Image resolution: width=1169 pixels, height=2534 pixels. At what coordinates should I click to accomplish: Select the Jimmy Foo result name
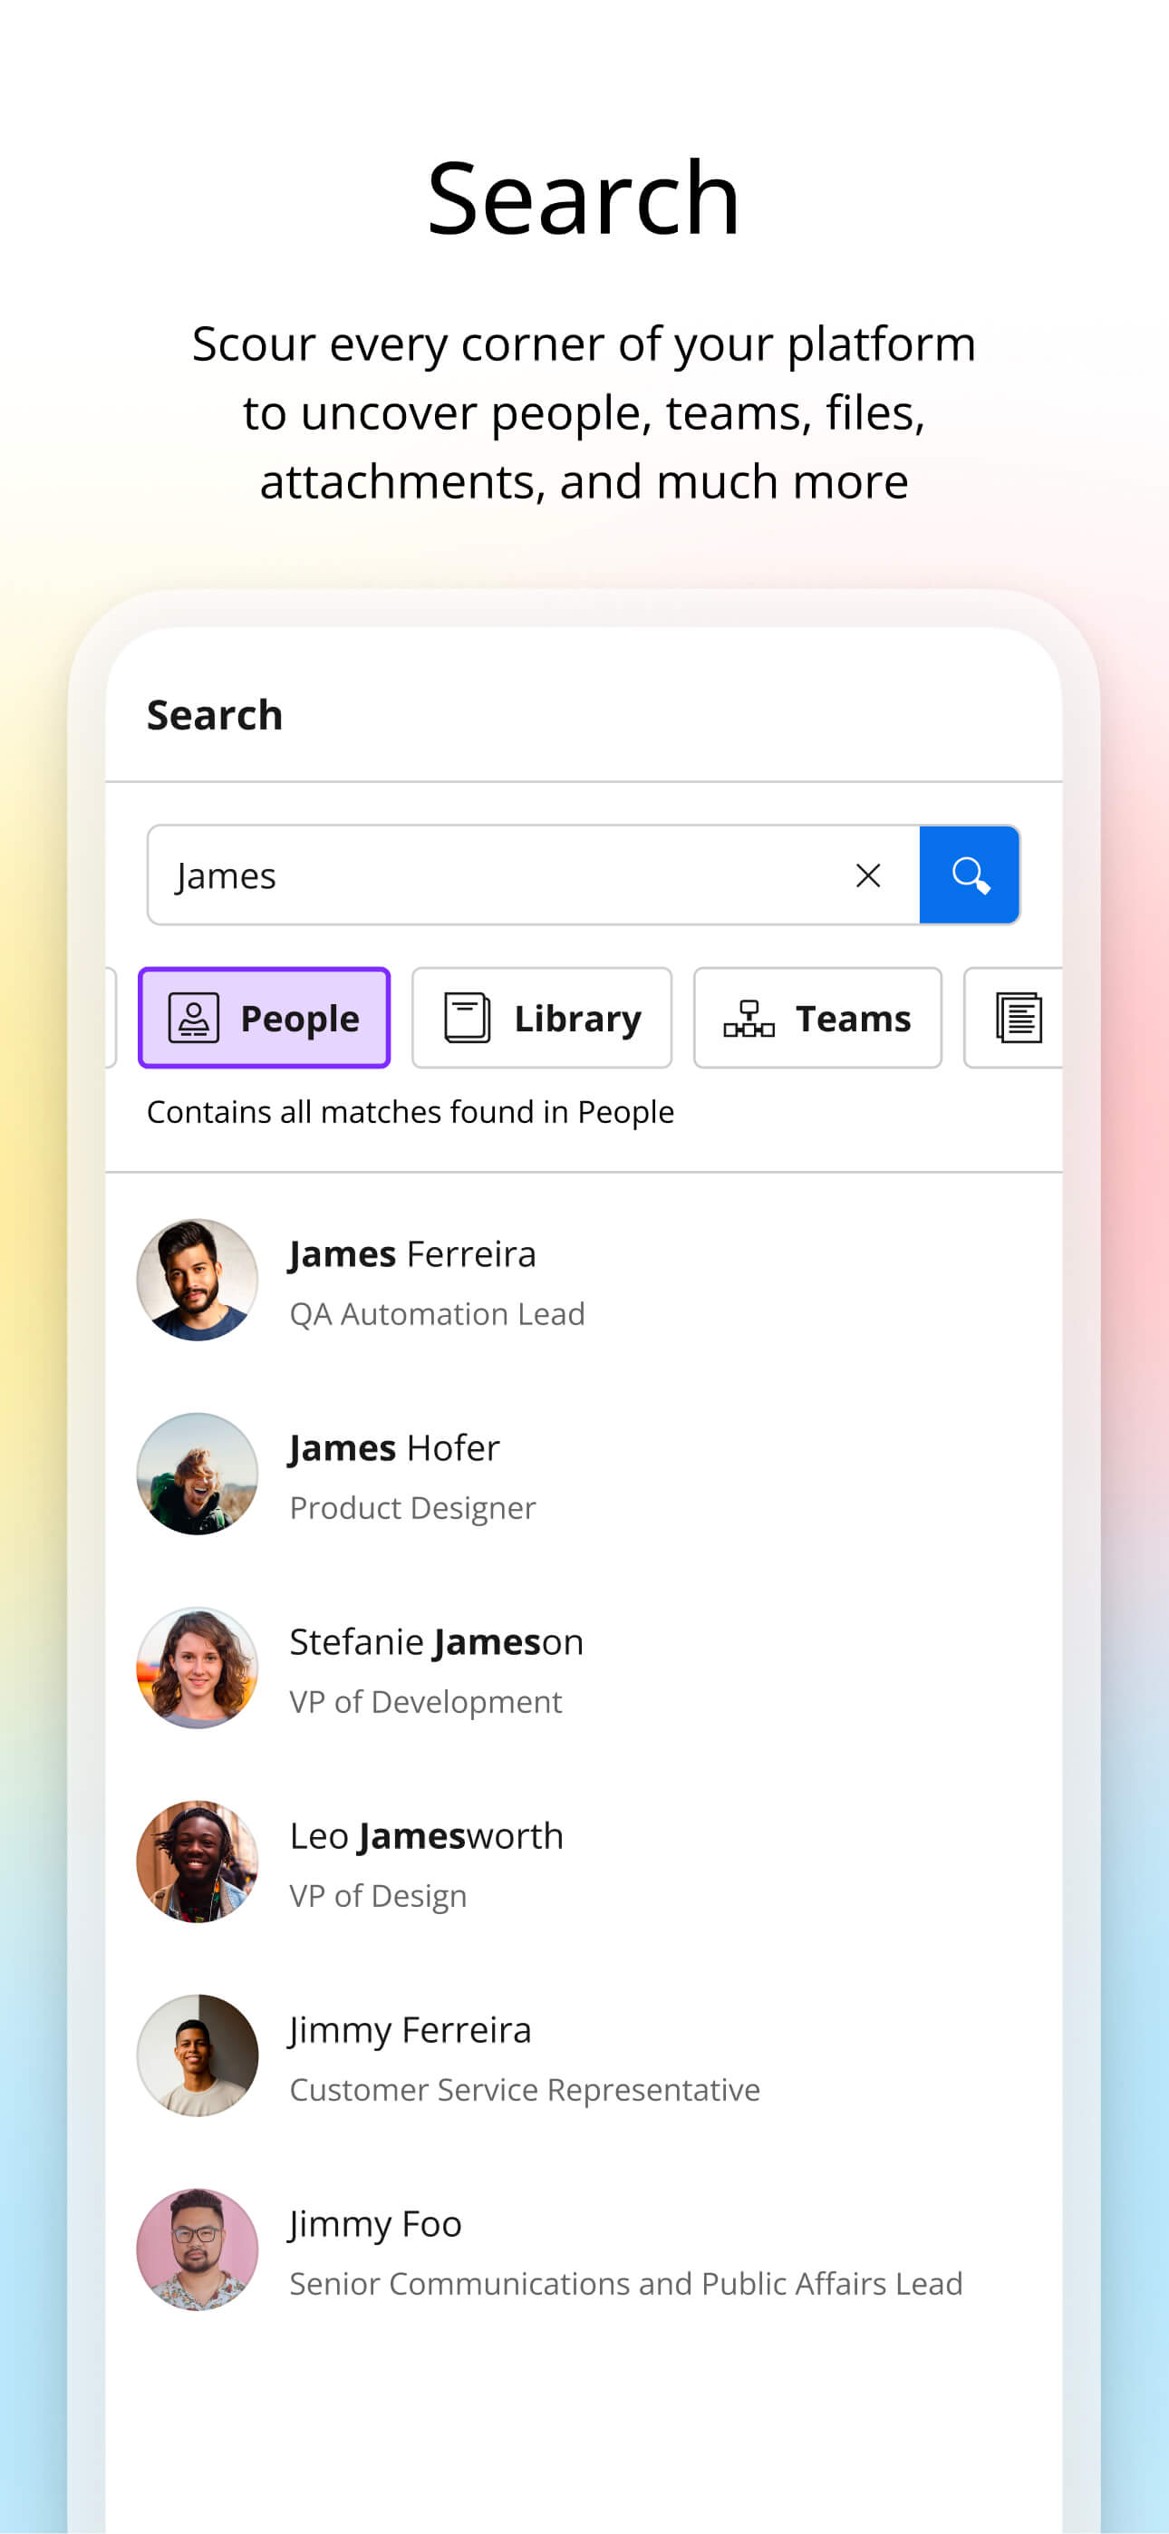375,2224
